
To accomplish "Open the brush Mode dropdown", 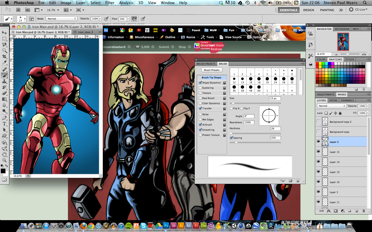I will coord(61,19).
